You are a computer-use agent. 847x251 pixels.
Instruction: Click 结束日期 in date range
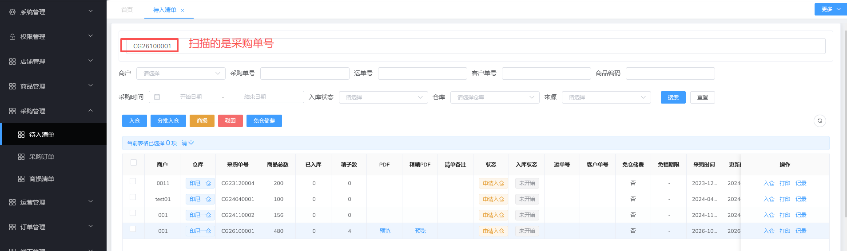255,97
